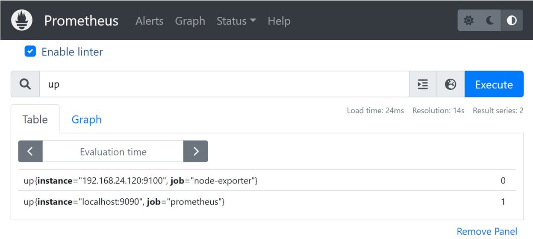Step evaluation time backward with left chevron

(x=30, y=151)
